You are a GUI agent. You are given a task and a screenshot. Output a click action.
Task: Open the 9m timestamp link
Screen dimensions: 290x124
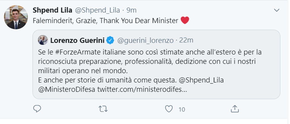pos(131,10)
